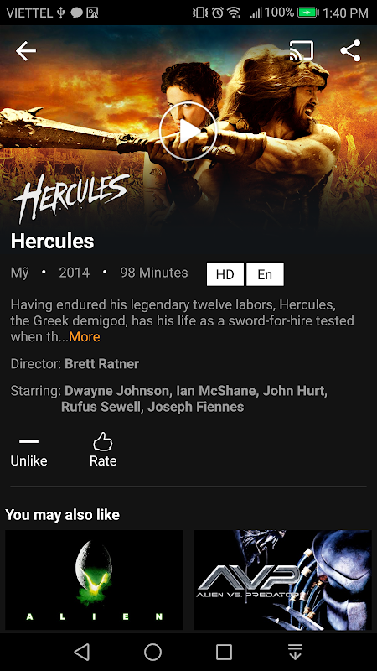Open director Brett Ratner link
Image resolution: width=377 pixels, height=671 pixels.
tap(101, 364)
